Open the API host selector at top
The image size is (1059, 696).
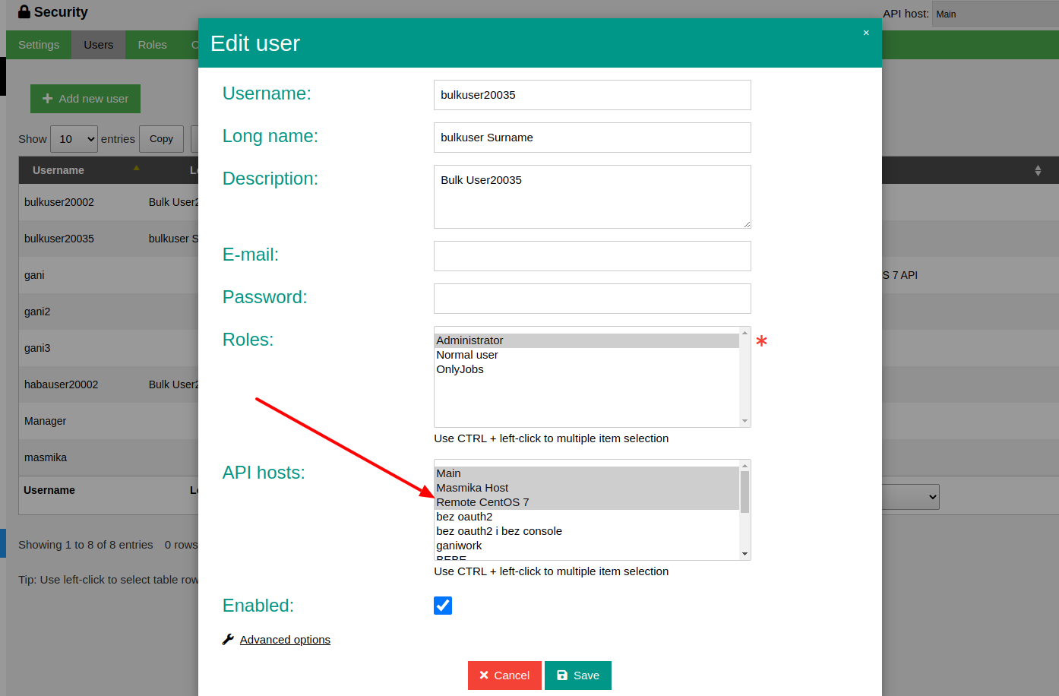point(995,14)
